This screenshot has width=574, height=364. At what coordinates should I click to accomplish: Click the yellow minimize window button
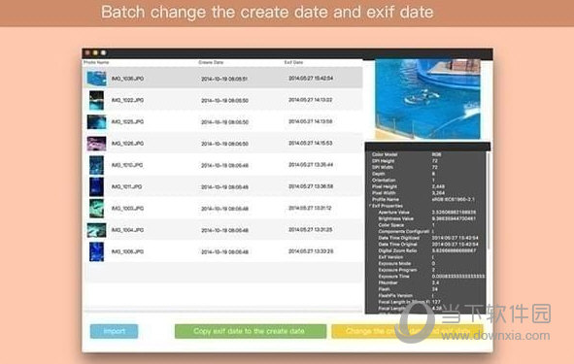click(95, 53)
